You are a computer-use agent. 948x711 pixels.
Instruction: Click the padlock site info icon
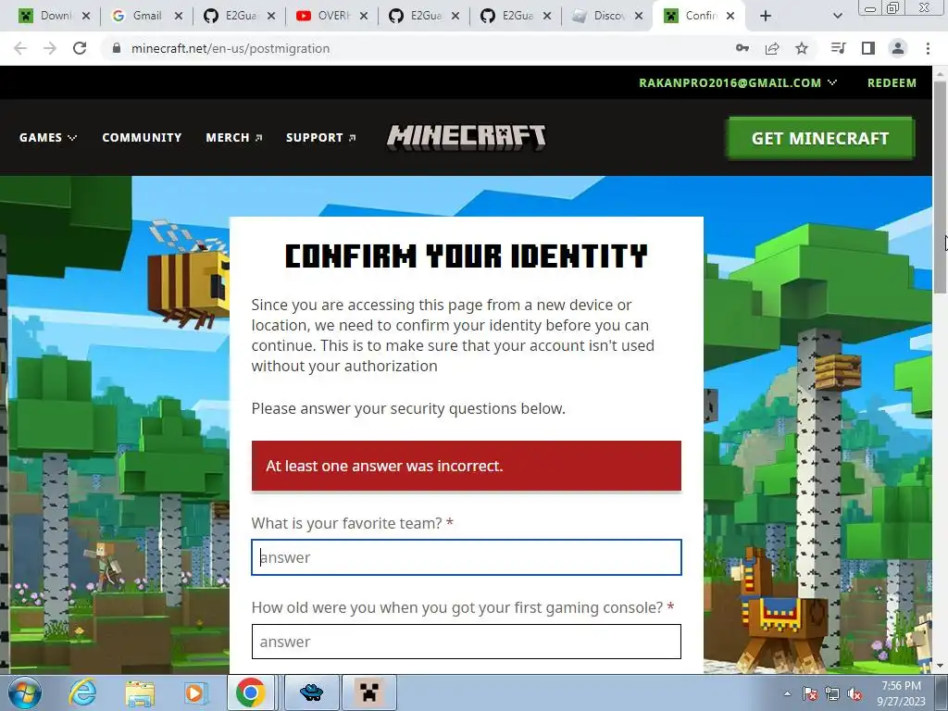117,48
